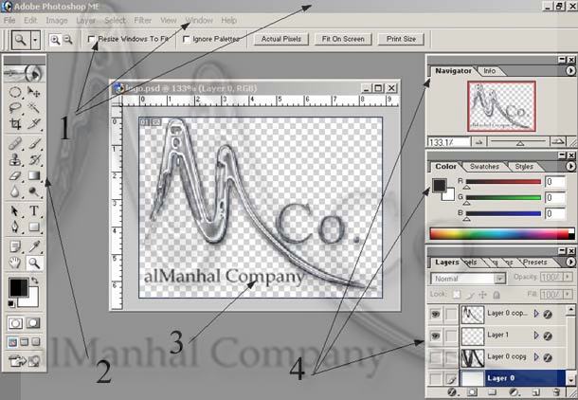Select the Hand tool
Image resolution: width=578 pixels, height=400 pixels.
coord(15,263)
